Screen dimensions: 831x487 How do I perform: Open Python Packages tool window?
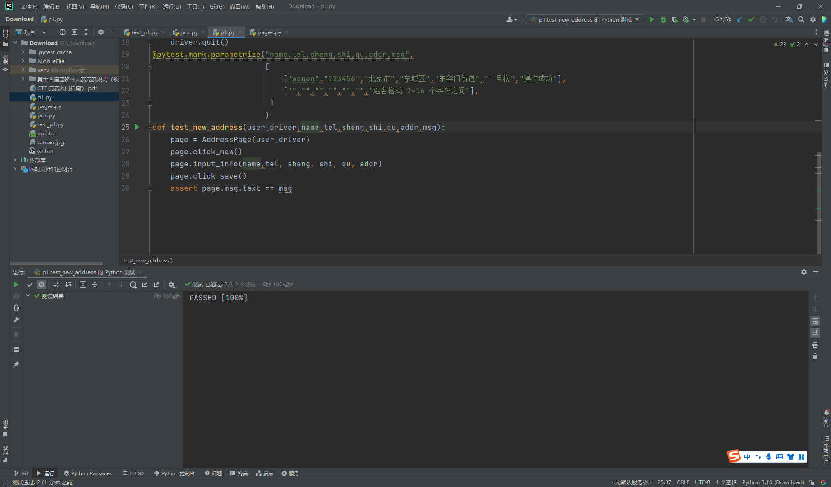click(x=88, y=473)
